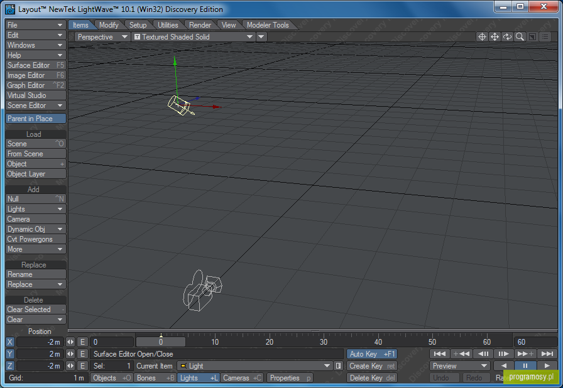Click the viewport move (pan) icon
Screen dimensions: 563x388
(495, 36)
